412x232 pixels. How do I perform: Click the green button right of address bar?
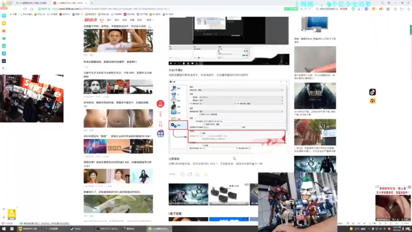290,9
